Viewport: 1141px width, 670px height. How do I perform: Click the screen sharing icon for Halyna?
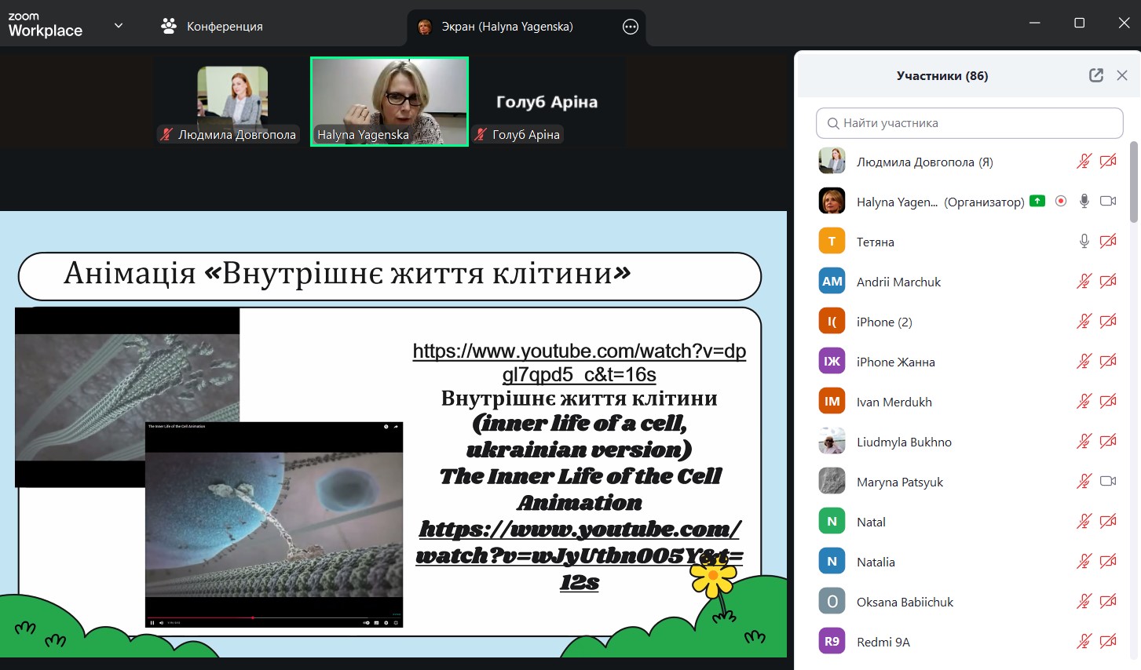point(1037,201)
